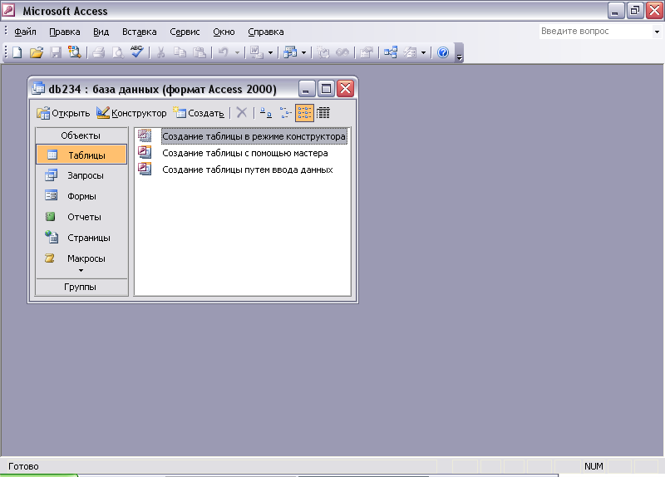Click the Script Editor chain icon
Image resolution: width=665 pixels, height=477 pixels.
(x=342, y=52)
